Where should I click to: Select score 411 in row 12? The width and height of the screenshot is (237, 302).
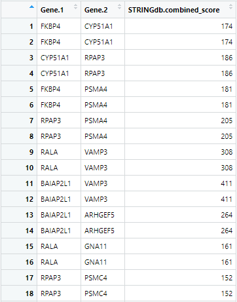(227, 199)
